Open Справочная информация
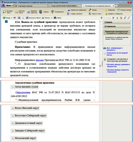133x142 pixels. pos(77,10)
